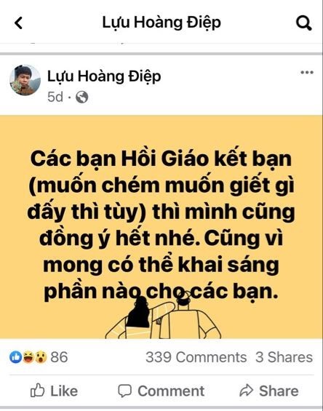Open the 339 Comments link
Screen dimensions: 323x411
point(196,357)
